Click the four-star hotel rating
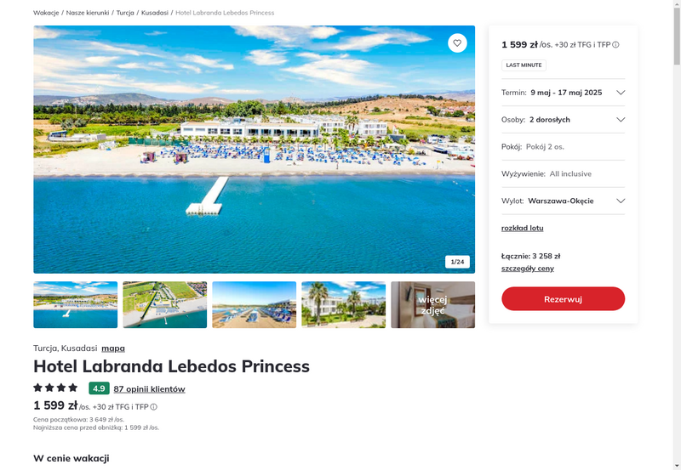 (x=55, y=388)
